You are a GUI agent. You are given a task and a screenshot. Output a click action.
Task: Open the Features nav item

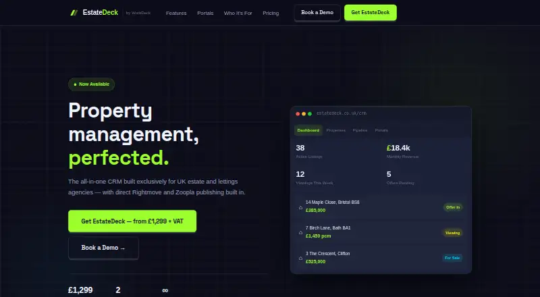176,13
